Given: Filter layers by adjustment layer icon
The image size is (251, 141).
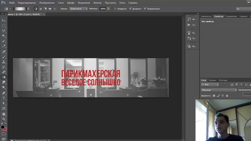Looking at the screenshot, I should point(236,85).
